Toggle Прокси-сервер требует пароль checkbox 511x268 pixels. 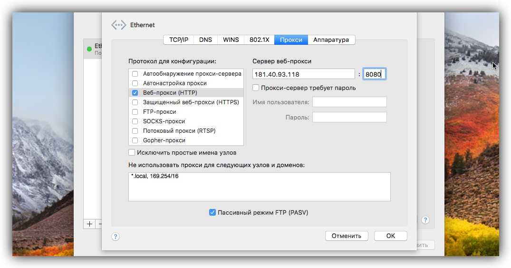(256, 88)
